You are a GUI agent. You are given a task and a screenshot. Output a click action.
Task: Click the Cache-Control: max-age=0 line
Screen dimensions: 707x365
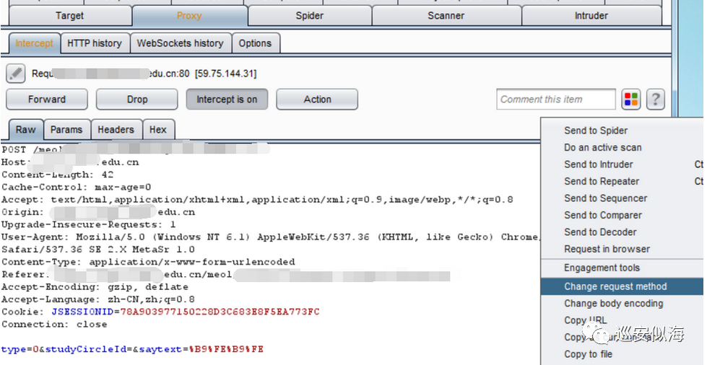point(77,187)
